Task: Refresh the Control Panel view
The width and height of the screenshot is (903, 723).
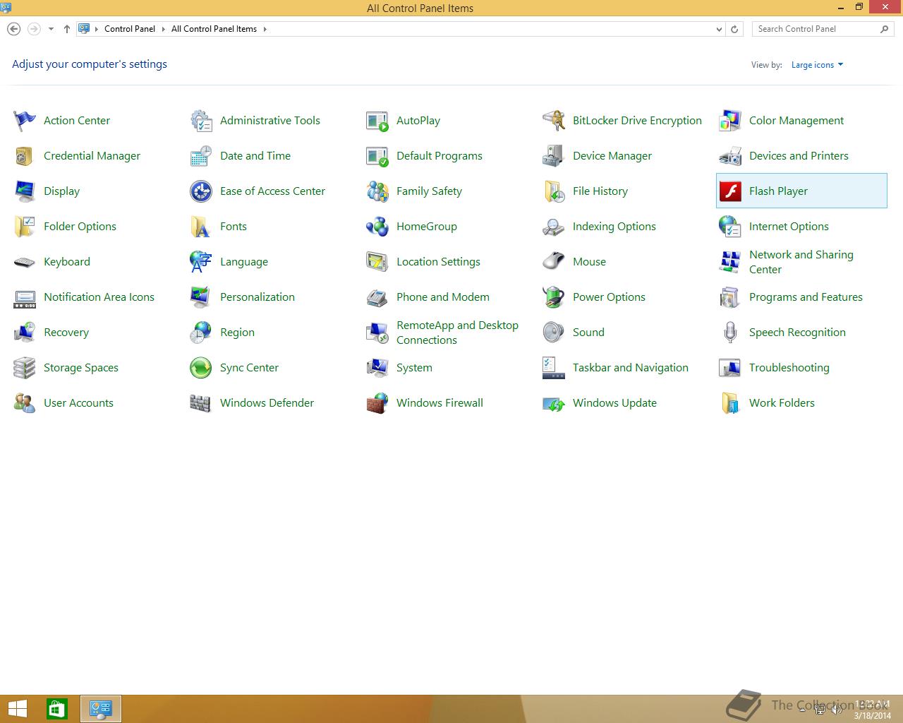Action: click(734, 29)
